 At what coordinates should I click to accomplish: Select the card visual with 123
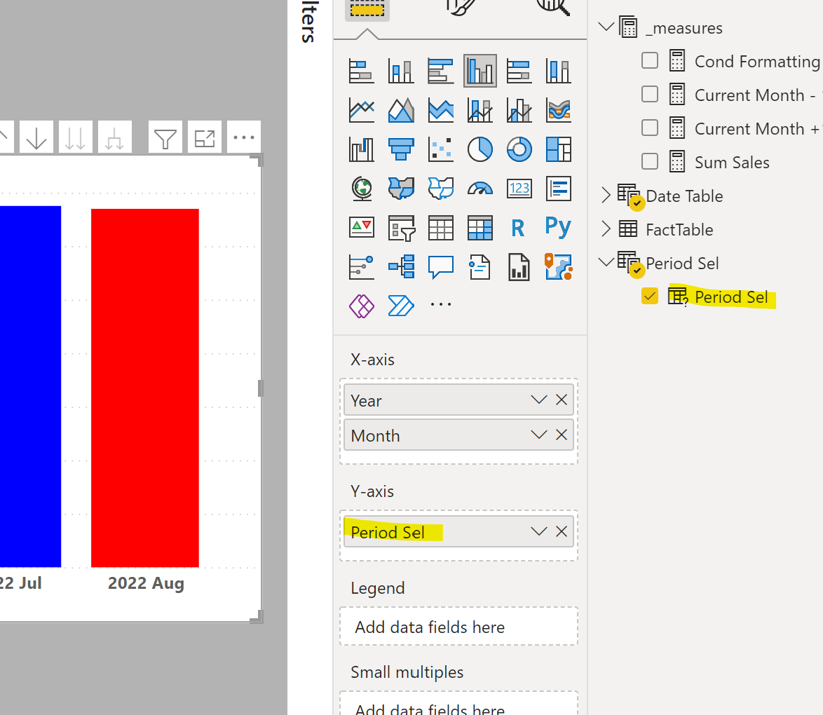coord(519,189)
